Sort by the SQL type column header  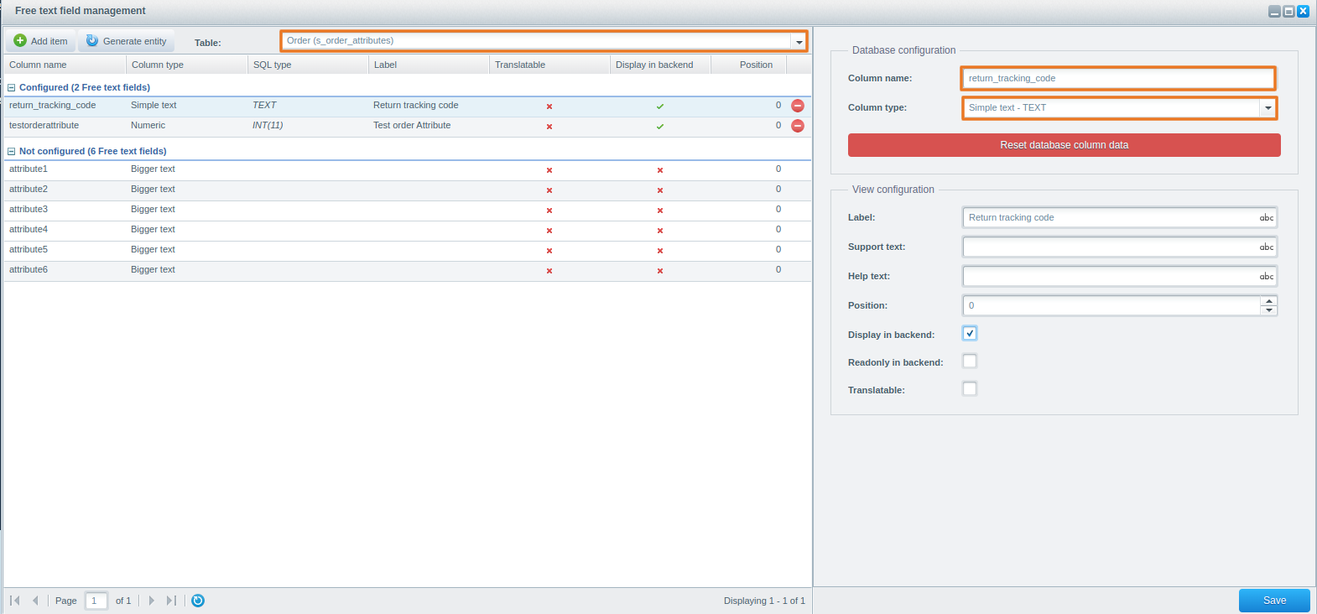click(273, 65)
